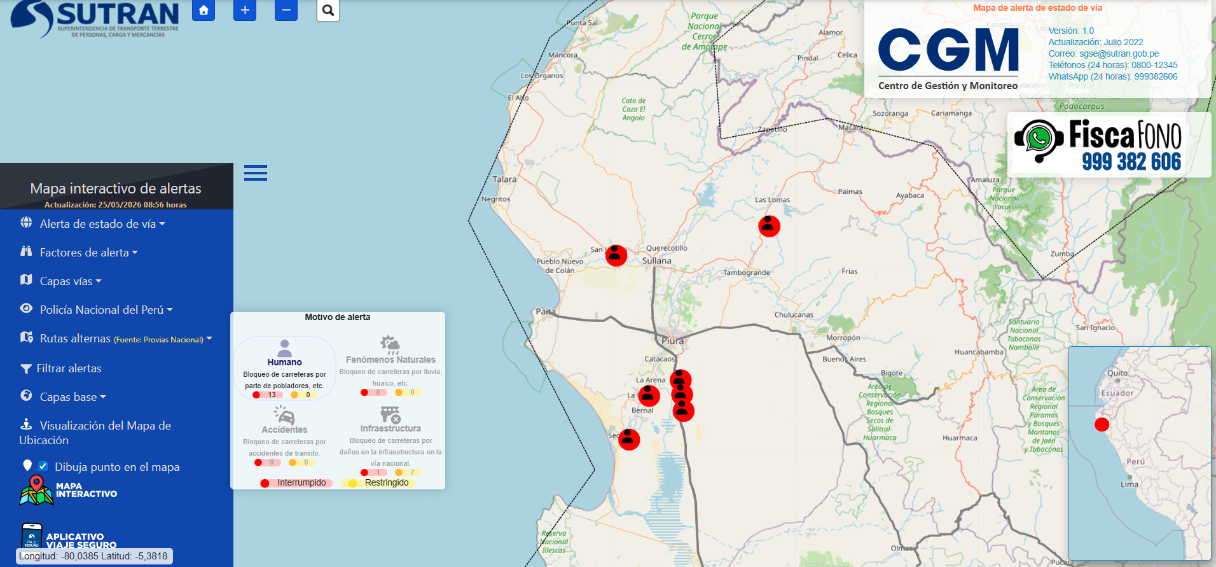Click the Huancabamba label on map
The width and height of the screenshot is (1216, 567).
pos(979,352)
